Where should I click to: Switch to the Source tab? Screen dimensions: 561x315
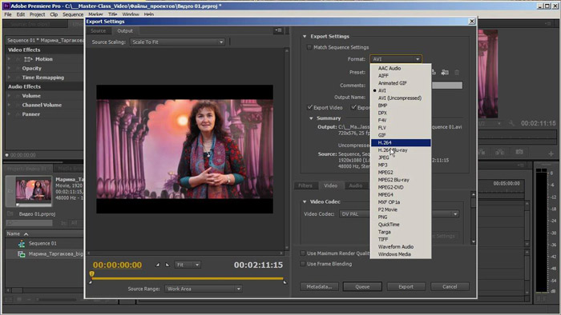[98, 31]
